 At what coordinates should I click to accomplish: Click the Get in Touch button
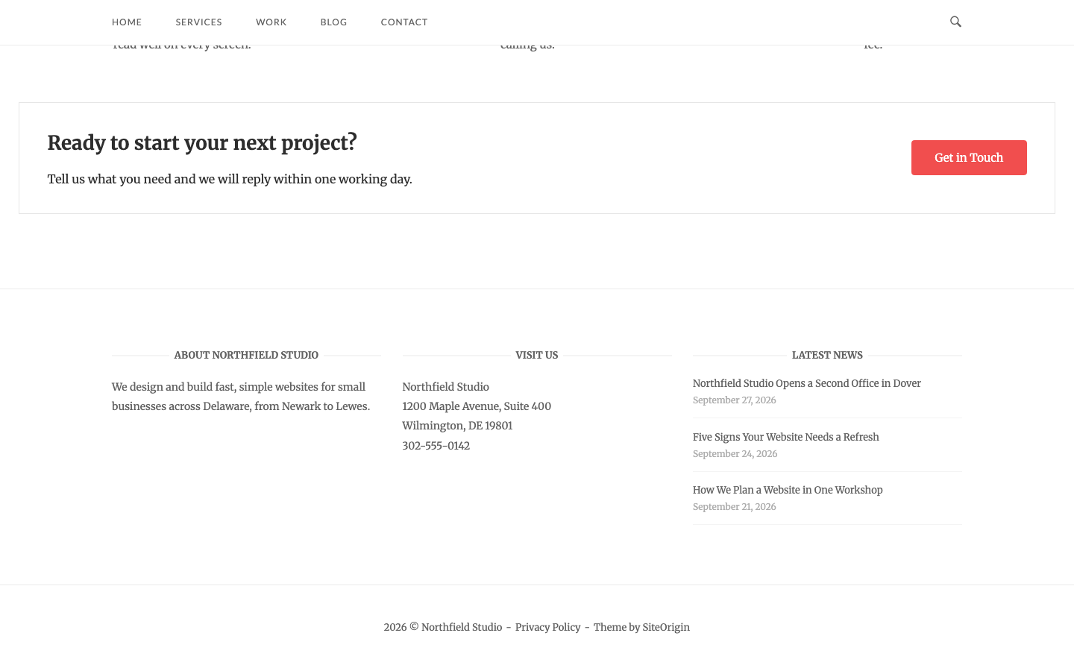tap(969, 157)
